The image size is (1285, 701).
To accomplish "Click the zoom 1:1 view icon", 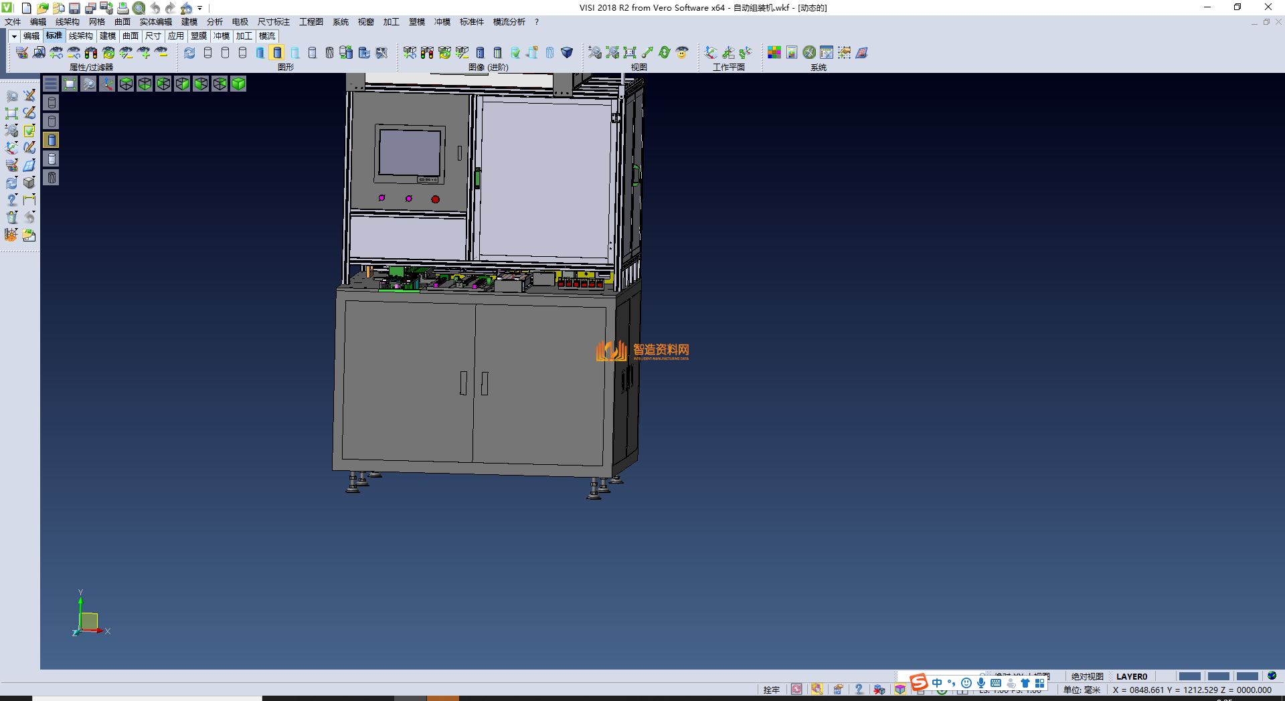I will point(630,52).
